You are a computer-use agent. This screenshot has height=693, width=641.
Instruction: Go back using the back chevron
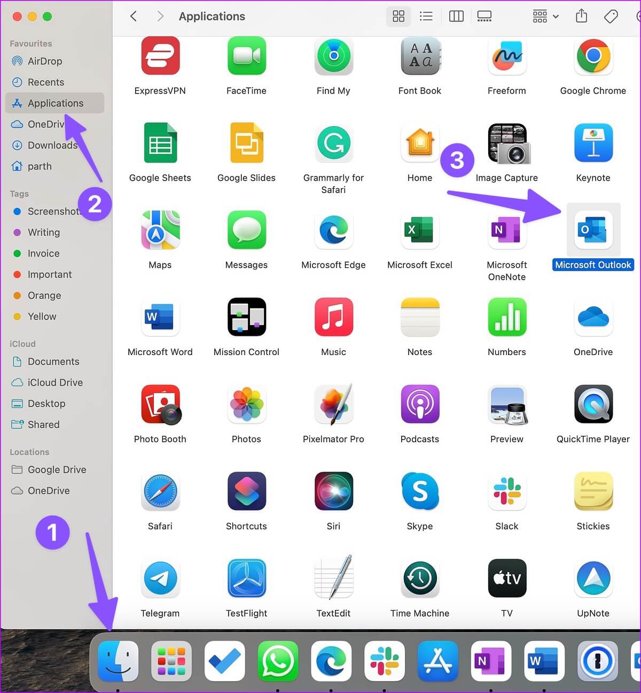[x=134, y=16]
